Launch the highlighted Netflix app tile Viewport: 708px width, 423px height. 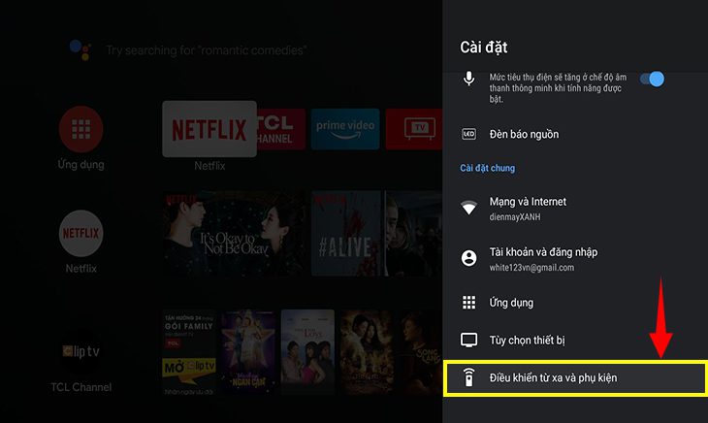point(209,129)
